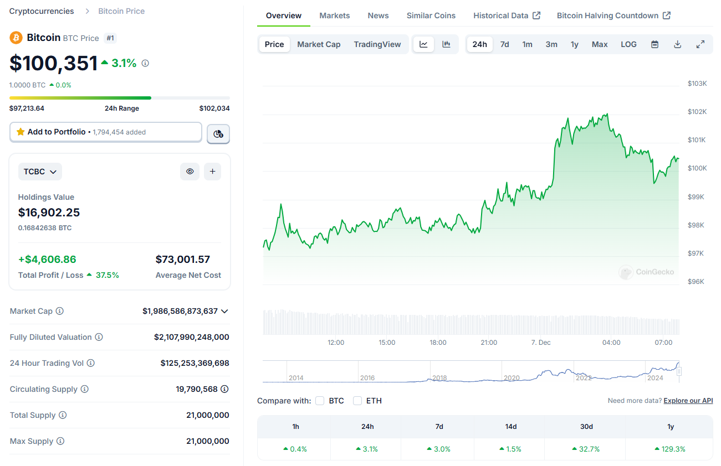The image size is (721, 466).
Task: Switch to candlestick chart view
Action: (446, 44)
